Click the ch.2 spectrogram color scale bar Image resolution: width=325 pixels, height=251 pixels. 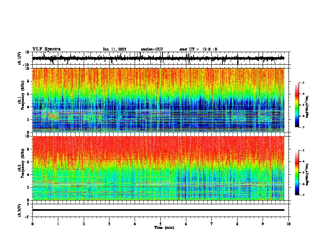(x=297, y=173)
